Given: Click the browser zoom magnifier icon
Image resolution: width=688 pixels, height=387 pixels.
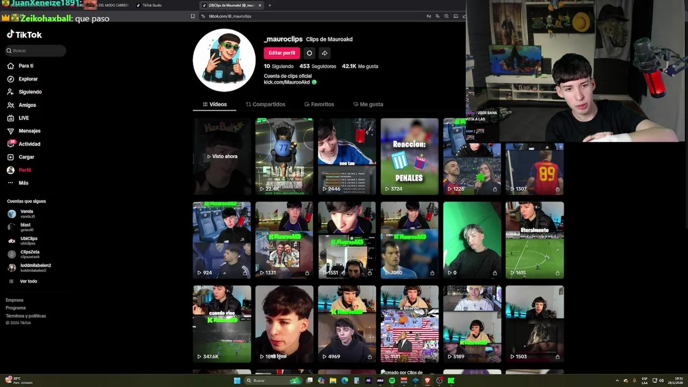Looking at the screenshot, I should coord(447,16).
